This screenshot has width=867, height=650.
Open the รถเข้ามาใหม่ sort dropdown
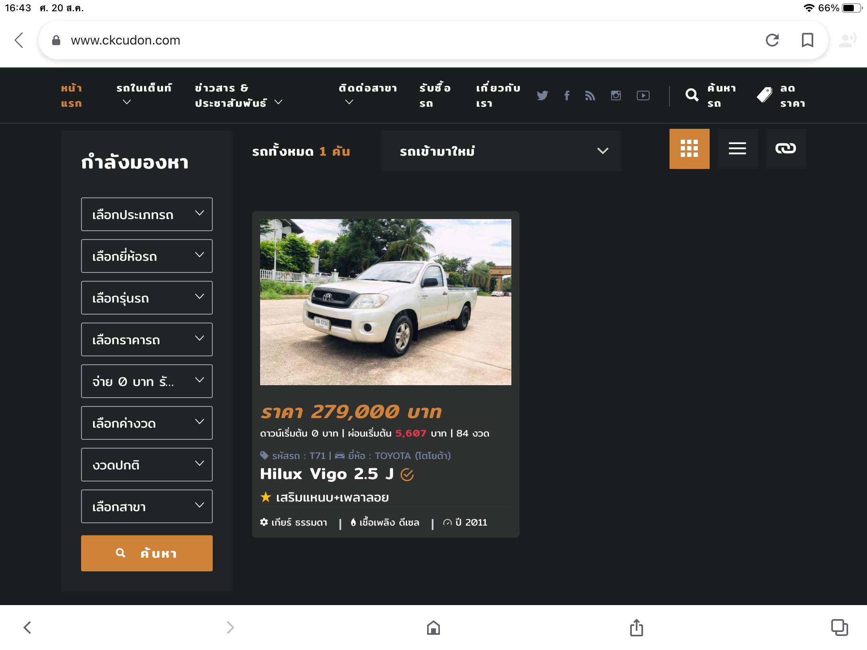[x=501, y=151]
